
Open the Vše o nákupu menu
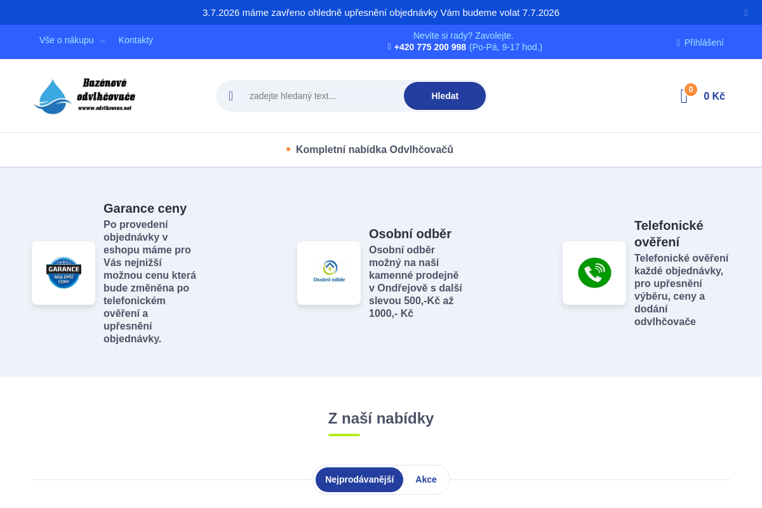[67, 40]
